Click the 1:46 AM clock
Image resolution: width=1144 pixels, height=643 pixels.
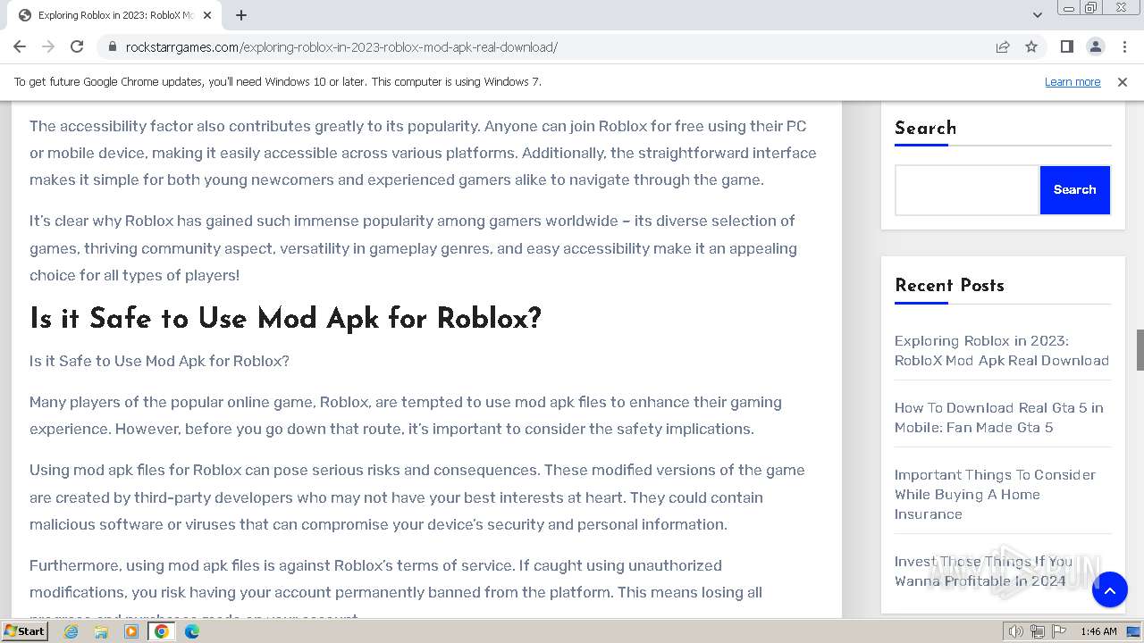pos(1098,631)
